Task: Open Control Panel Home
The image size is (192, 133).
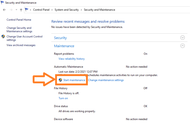Action: 19,20
